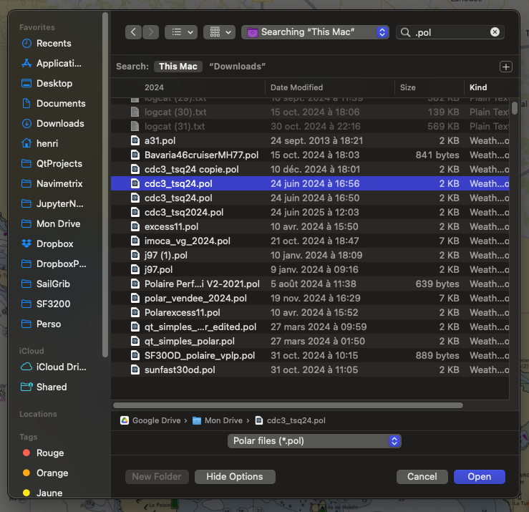Screen dimensions: 529x512
Task: Select the imoca_vg_2024.pol file
Action: 187,241
